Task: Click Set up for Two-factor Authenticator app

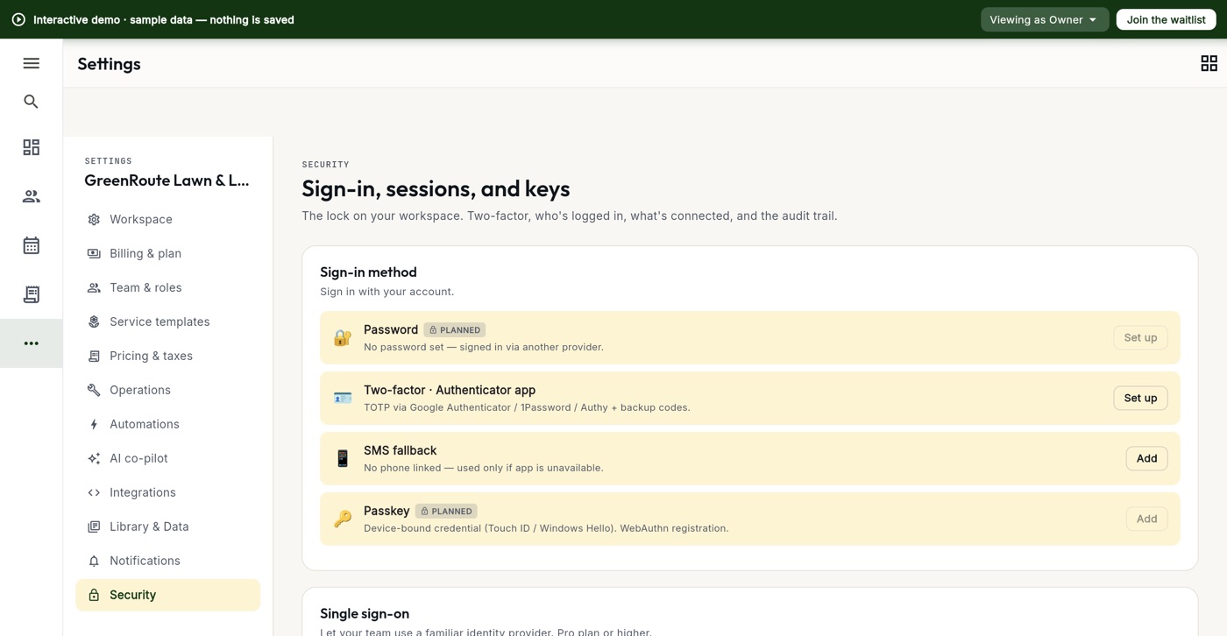Action: click(x=1140, y=398)
